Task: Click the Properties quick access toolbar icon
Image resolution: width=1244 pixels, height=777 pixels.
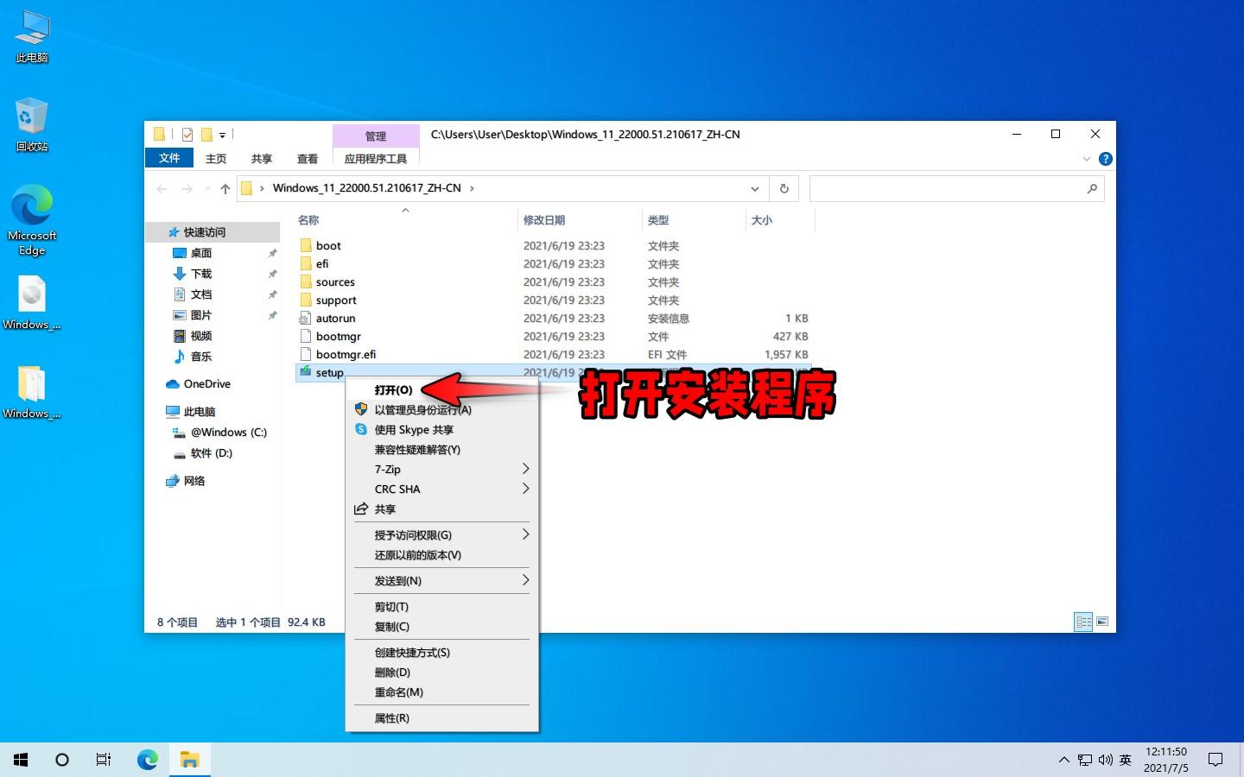Action: click(x=187, y=134)
